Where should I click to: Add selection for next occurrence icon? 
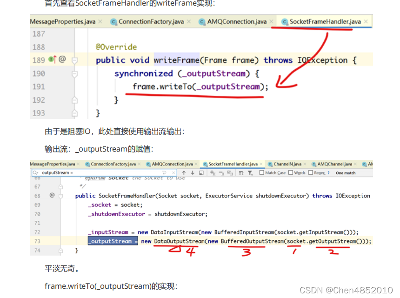213,173
